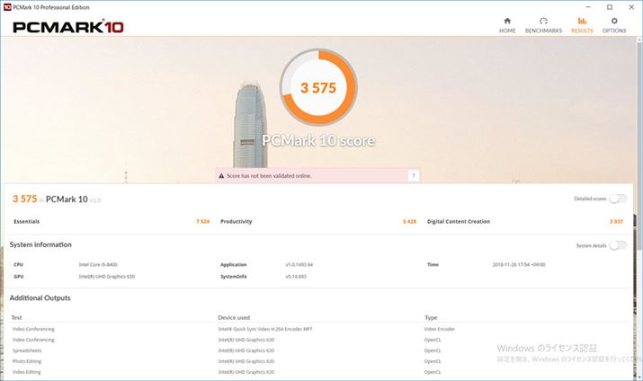Viewport: 643px width, 381px height.
Task: Open the Results page
Action: coord(582,24)
